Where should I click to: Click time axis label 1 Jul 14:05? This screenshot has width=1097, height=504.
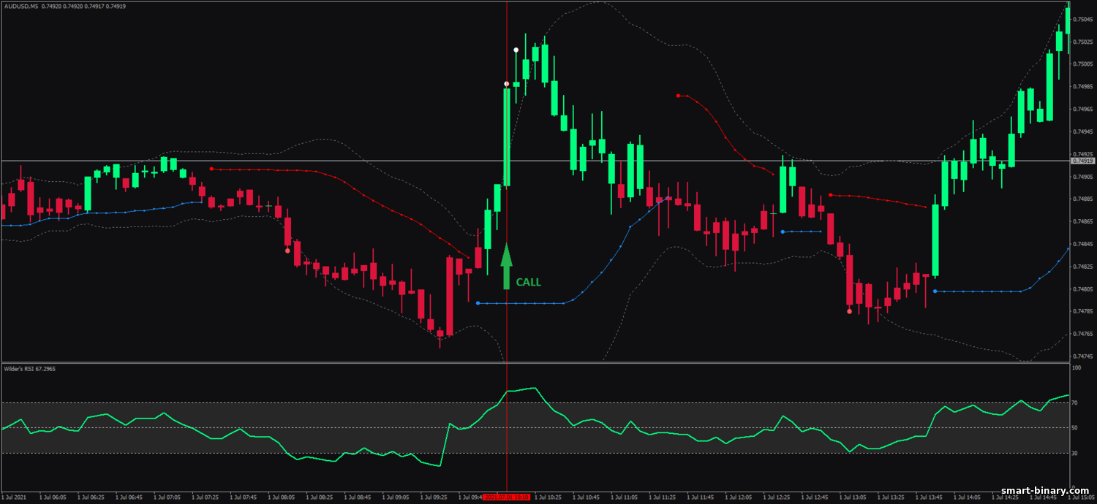point(965,497)
